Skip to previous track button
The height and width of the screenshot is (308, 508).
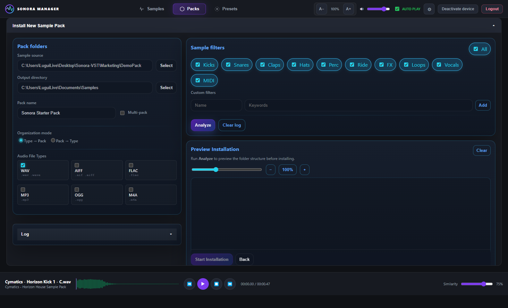point(190,284)
